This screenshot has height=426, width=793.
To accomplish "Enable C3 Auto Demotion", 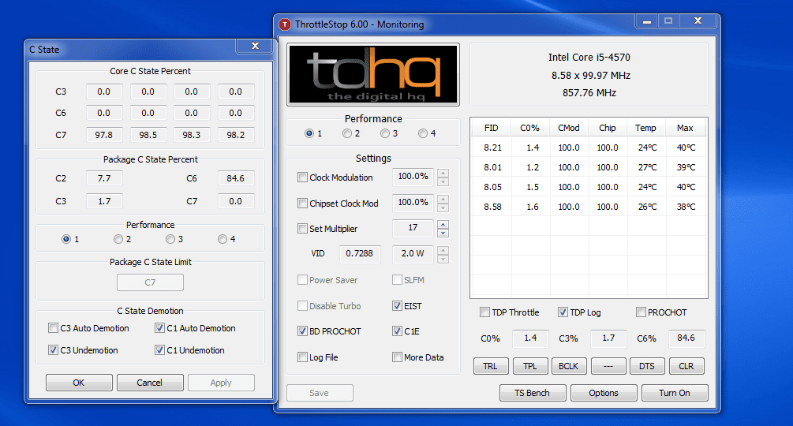I will point(53,328).
